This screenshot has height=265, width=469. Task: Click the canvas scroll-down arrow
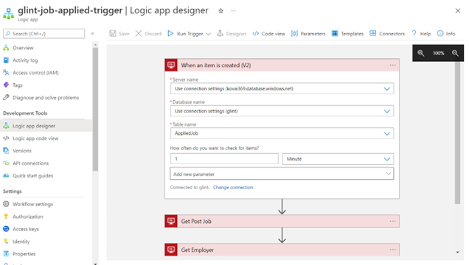[x=457, y=252]
